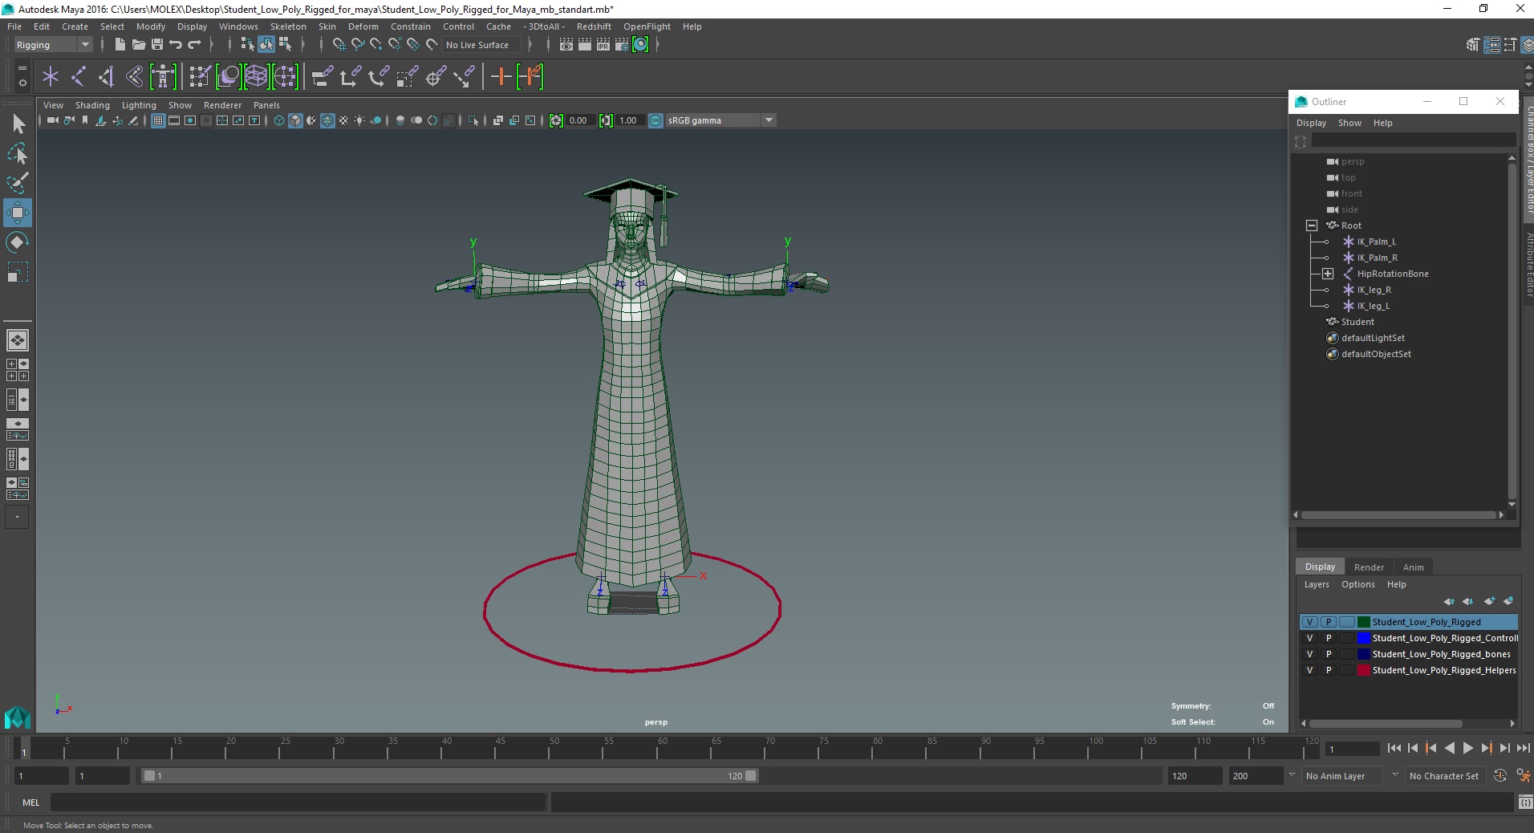1534x833 pixels.
Task: Open the Skeleton menu
Action: [288, 26]
